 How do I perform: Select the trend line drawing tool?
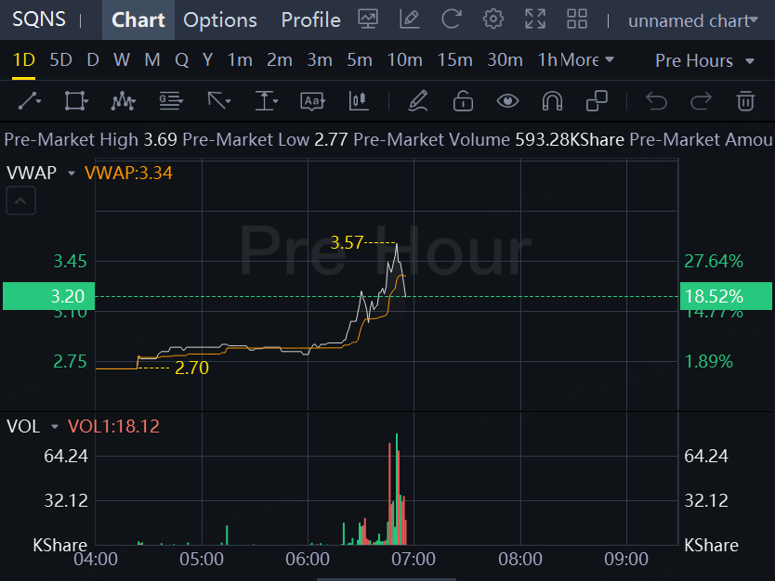pyautogui.click(x=30, y=100)
